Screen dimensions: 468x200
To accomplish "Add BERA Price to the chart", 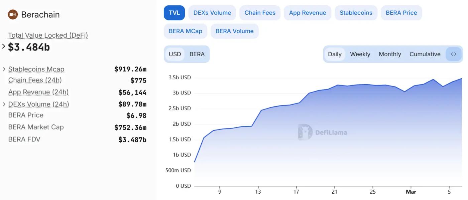I will click(x=401, y=13).
